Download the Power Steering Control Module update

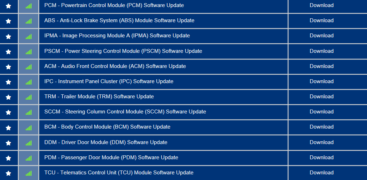[322, 51]
